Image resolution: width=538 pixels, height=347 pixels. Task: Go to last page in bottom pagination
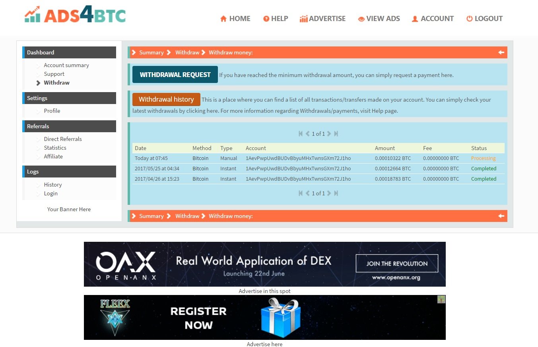tap(336, 193)
